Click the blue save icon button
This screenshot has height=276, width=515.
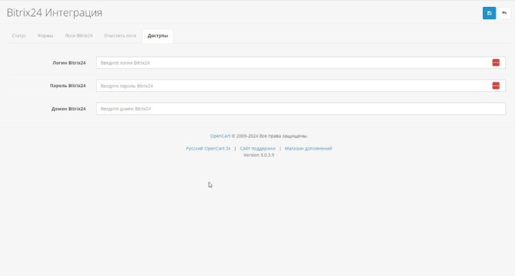click(x=489, y=13)
